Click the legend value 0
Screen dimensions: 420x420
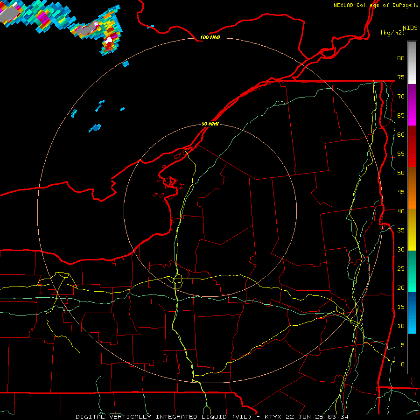click(x=403, y=364)
